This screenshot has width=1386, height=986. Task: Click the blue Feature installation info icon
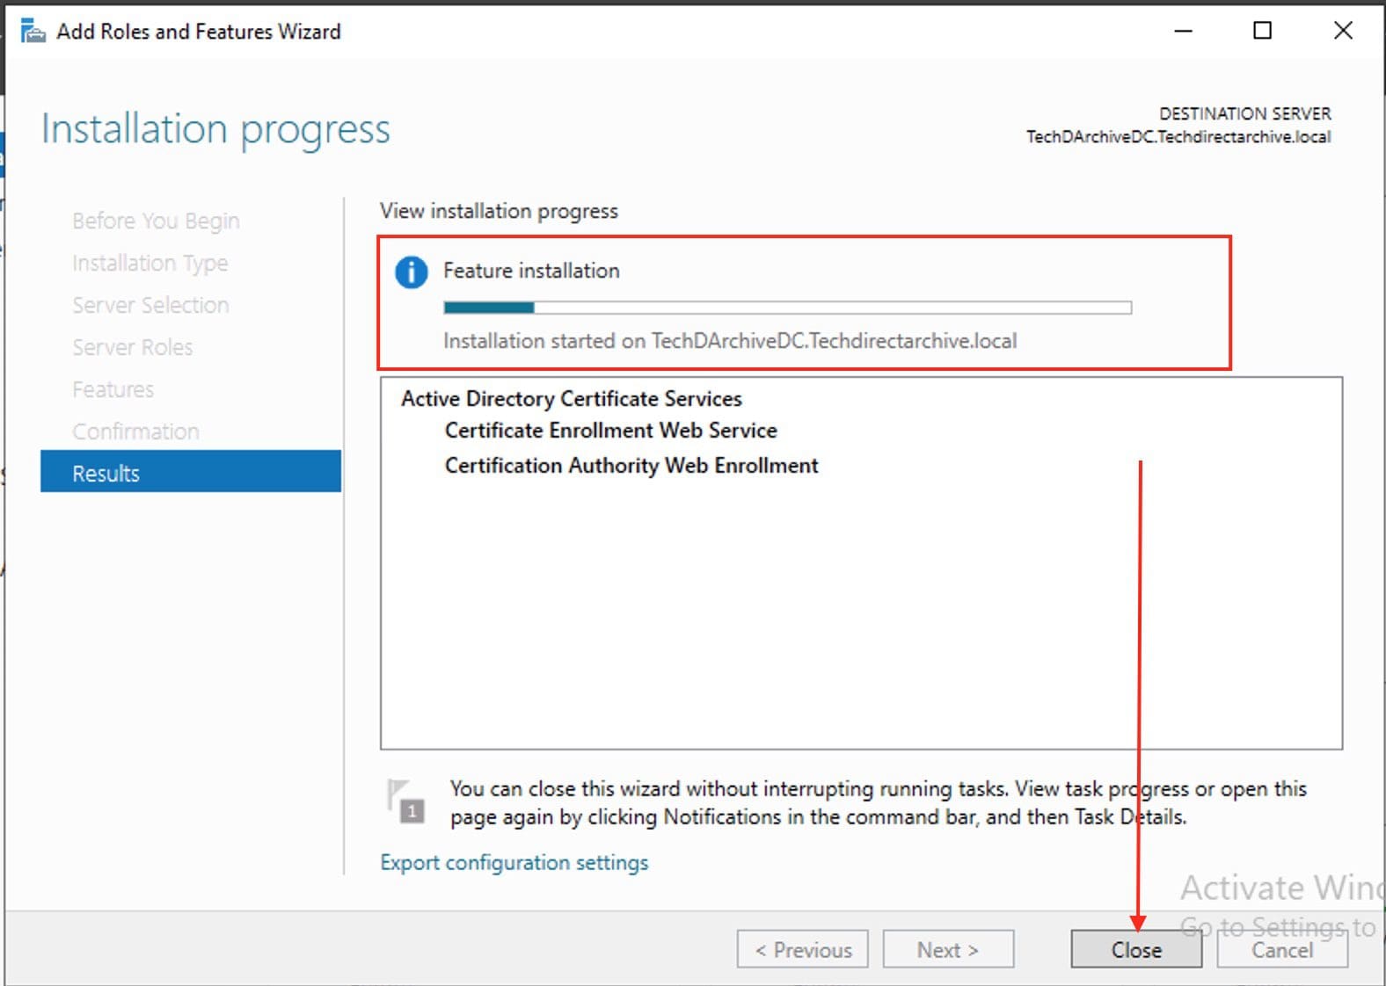(411, 272)
